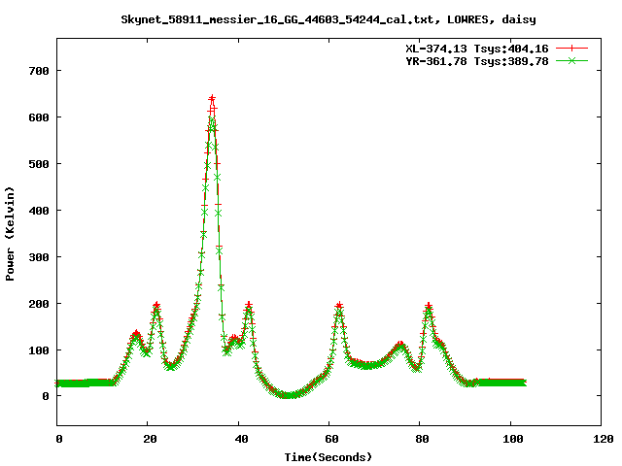Click the red XL legend line sample
Screen dimensions: 622x466
click(571, 49)
